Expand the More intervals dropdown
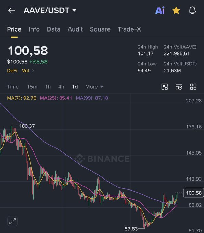This screenshot has height=233, width=204. (94, 87)
